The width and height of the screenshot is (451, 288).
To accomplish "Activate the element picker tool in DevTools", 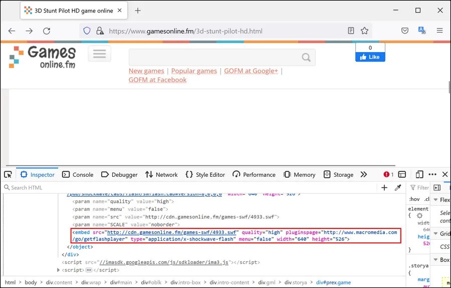I will [x=8, y=174].
